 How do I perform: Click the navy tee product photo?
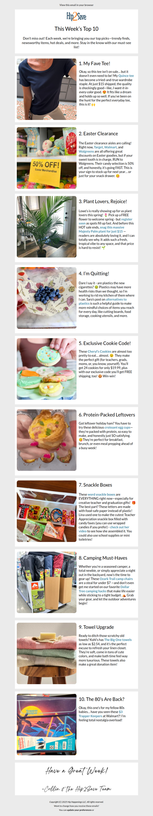[x=47, y=89]
